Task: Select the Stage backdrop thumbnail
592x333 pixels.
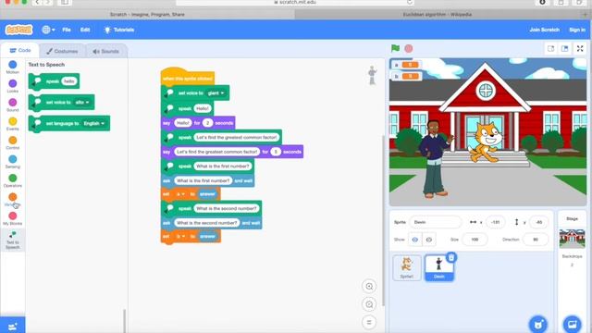Action: [x=572, y=238]
